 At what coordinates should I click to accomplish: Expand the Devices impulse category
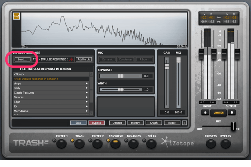point(51,97)
